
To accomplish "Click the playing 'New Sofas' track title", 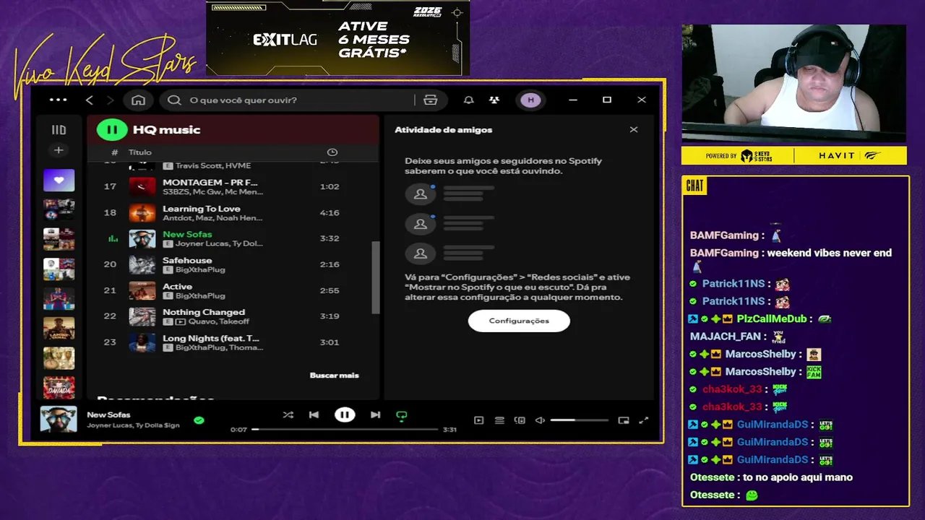I will [187, 234].
